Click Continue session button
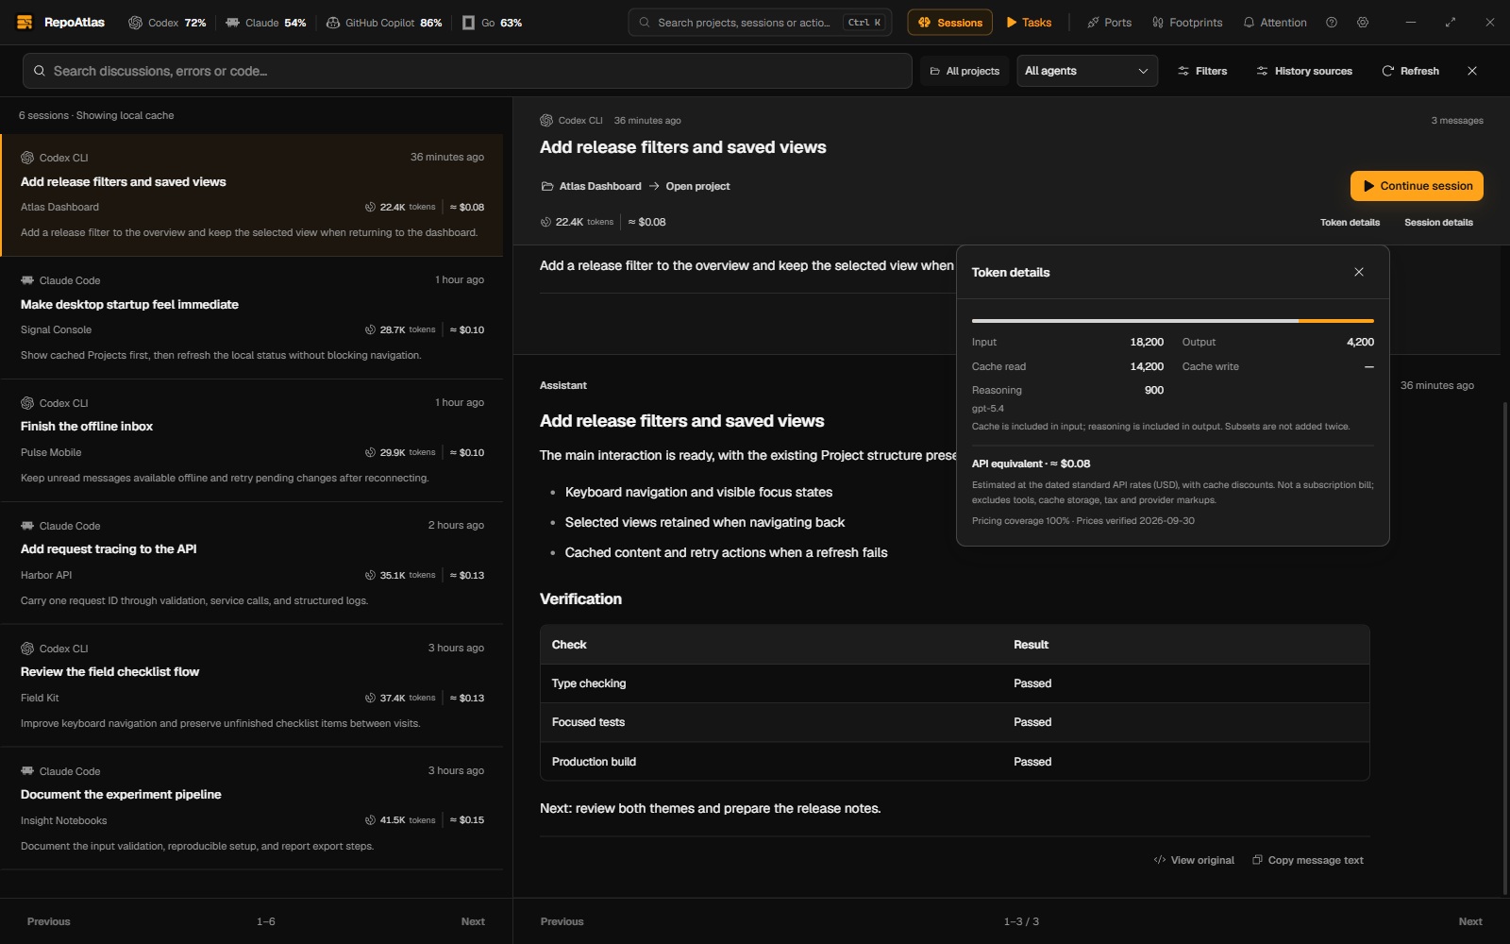Viewport: 1510px width, 944px height. click(x=1417, y=186)
